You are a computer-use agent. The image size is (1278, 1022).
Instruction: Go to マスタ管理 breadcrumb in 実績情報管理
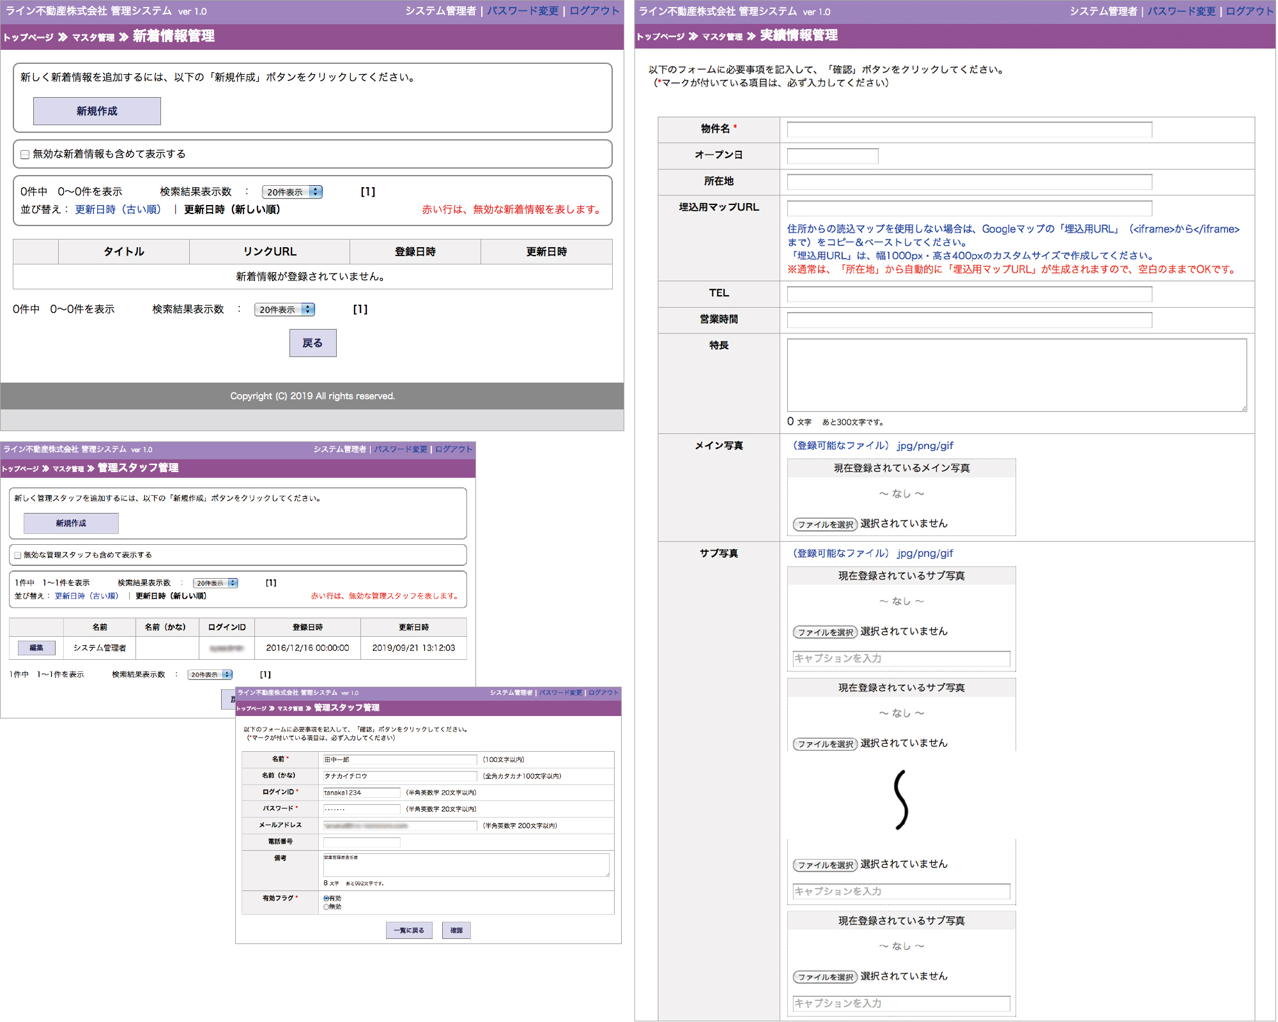[x=722, y=36]
